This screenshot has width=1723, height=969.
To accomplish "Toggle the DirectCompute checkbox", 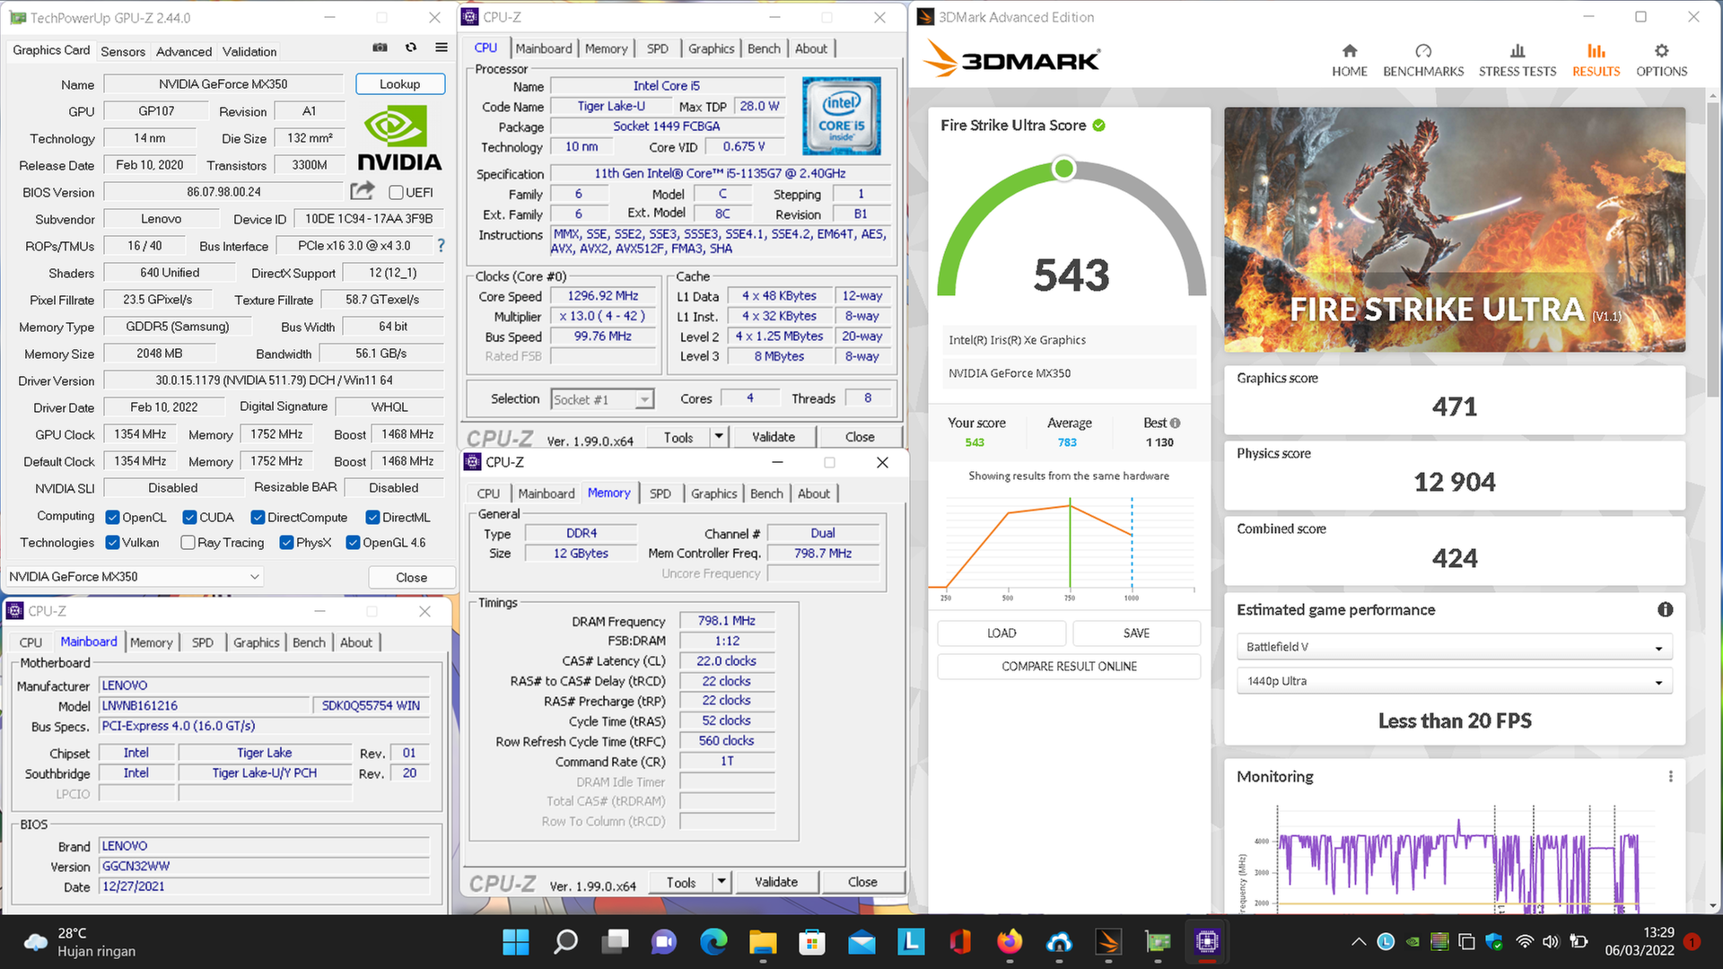I will [x=258, y=518].
